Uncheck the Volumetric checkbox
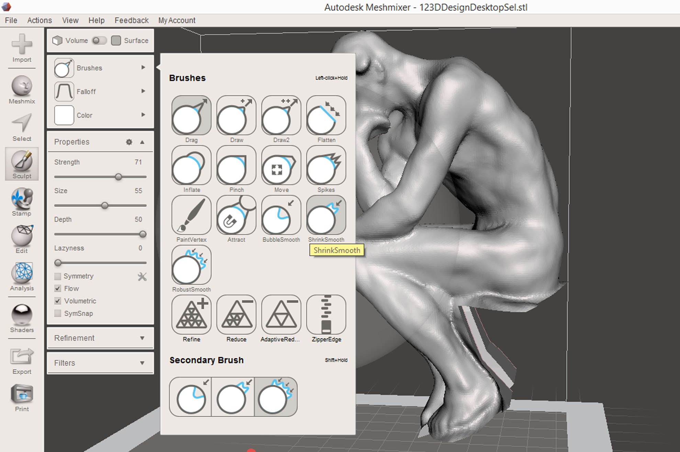 [x=58, y=301]
